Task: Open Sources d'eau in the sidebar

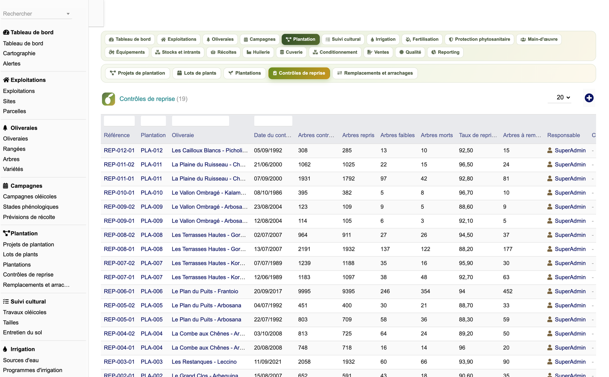Action: 21,360
